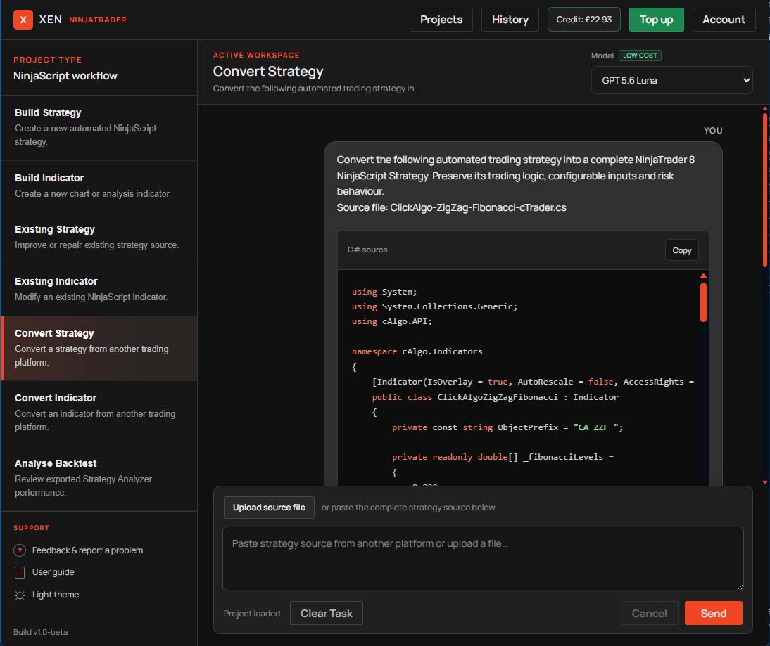Select the Convert Indicator workflow

[99, 413]
